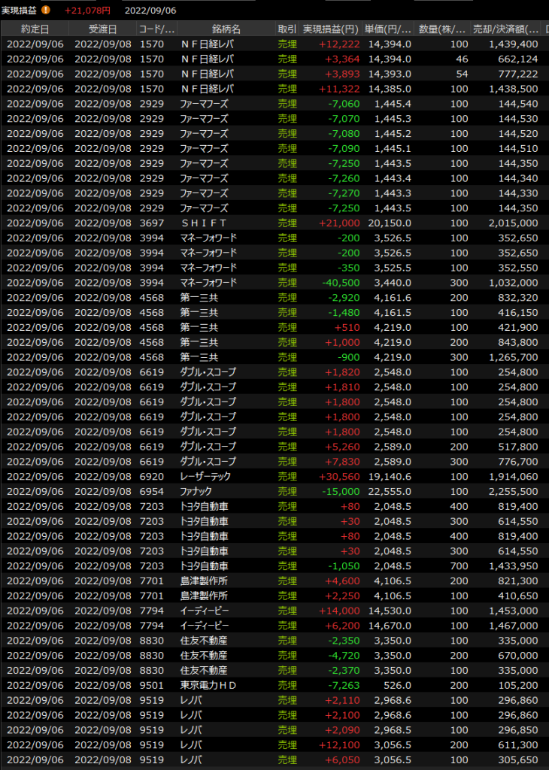The height and width of the screenshot is (770, 549).
Task: Click the total +21,078円 realized profit value
Action: tap(87, 11)
